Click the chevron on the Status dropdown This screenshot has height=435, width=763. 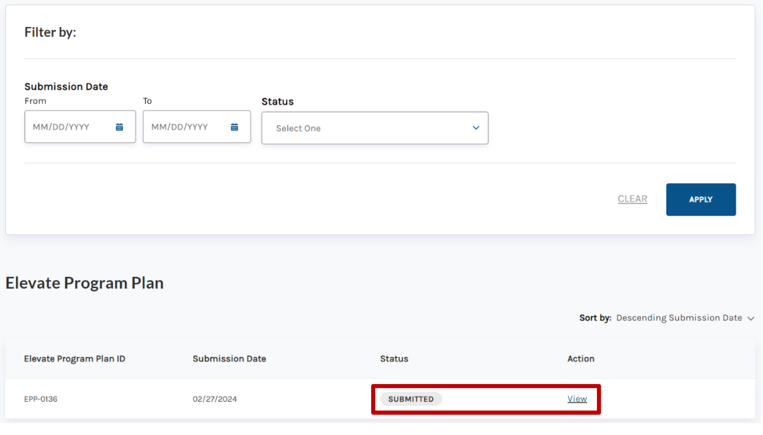(x=476, y=128)
